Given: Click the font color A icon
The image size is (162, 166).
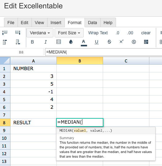Looking at the screenshot, I should (84, 43).
